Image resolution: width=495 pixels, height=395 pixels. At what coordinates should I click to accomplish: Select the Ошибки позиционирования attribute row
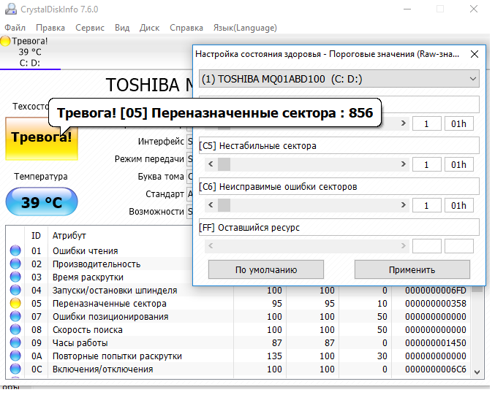239,316
